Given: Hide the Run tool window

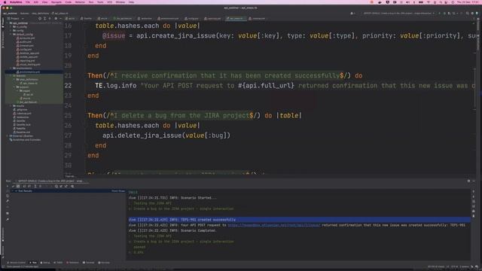Looking at the screenshot, I should point(474,181).
